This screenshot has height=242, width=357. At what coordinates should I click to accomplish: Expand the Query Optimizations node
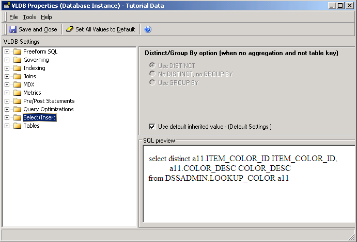pos(7,109)
